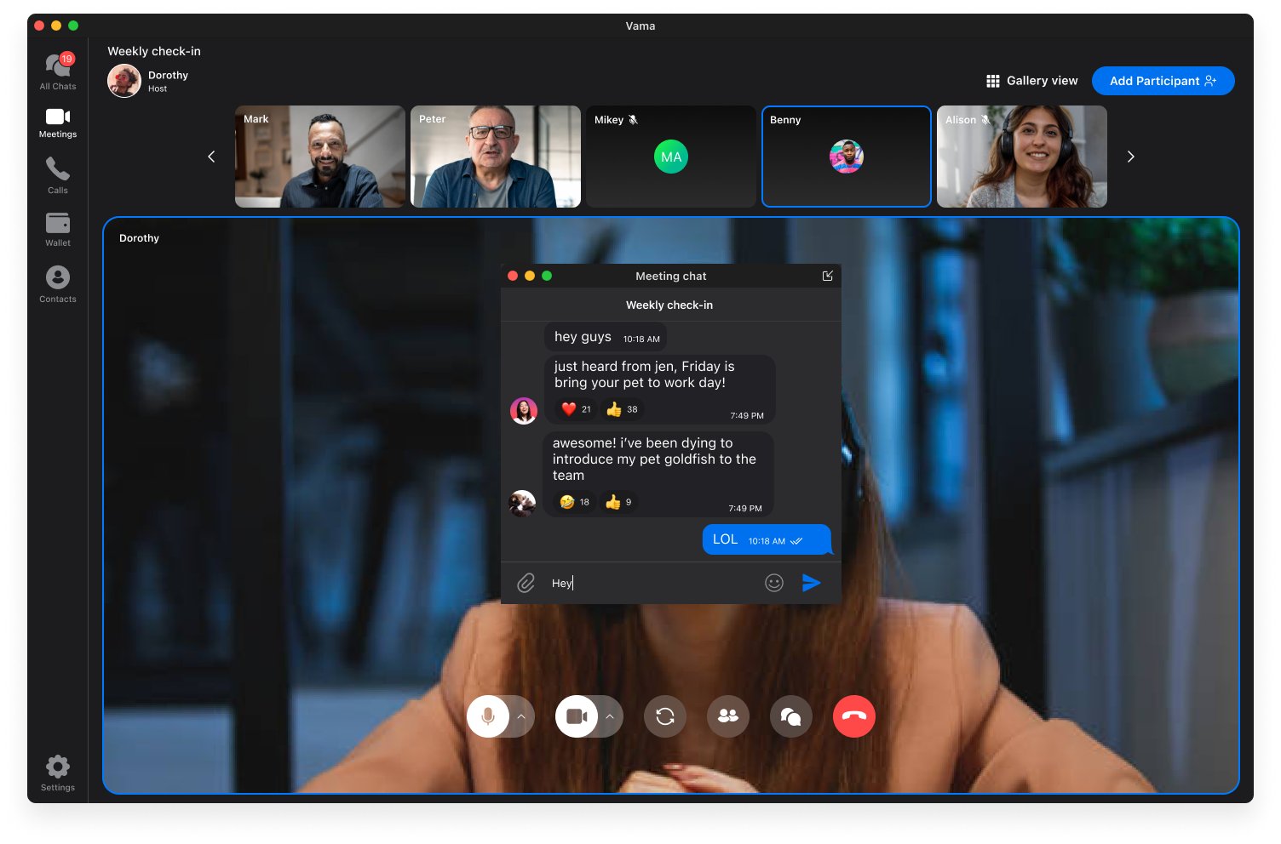Click the thumbs-up reaction with 9
1281x844 pixels.
coord(619,502)
